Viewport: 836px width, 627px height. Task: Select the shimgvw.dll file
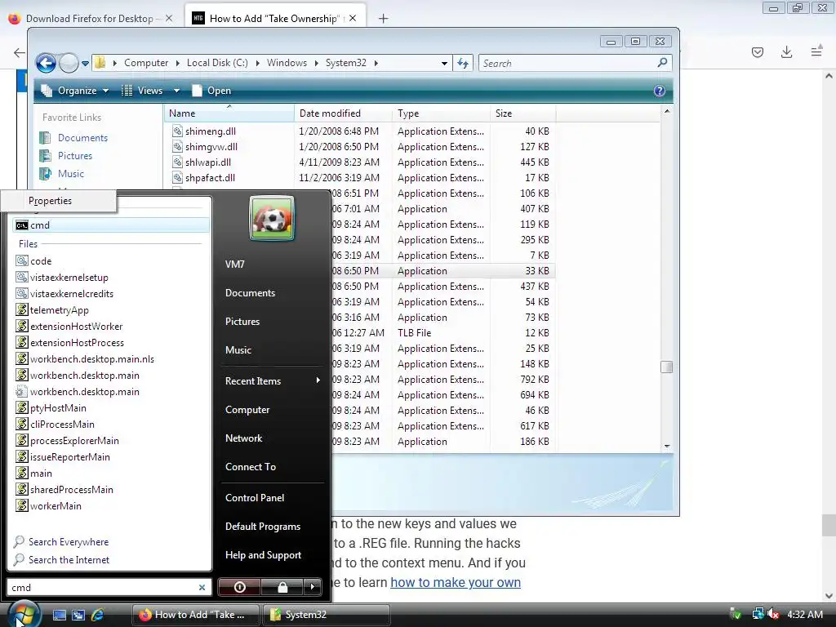click(211, 147)
